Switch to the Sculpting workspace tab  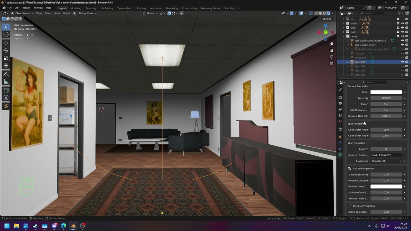click(91, 8)
